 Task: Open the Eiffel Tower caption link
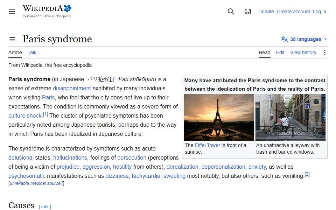pyautogui.click(x=207, y=145)
